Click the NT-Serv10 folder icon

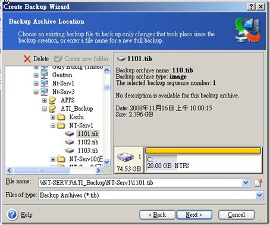pyautogui.click(x=61, y=159)
